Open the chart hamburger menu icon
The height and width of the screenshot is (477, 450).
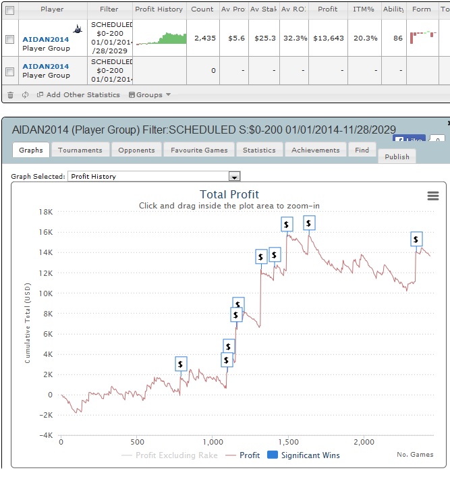(x=433, y=196)
